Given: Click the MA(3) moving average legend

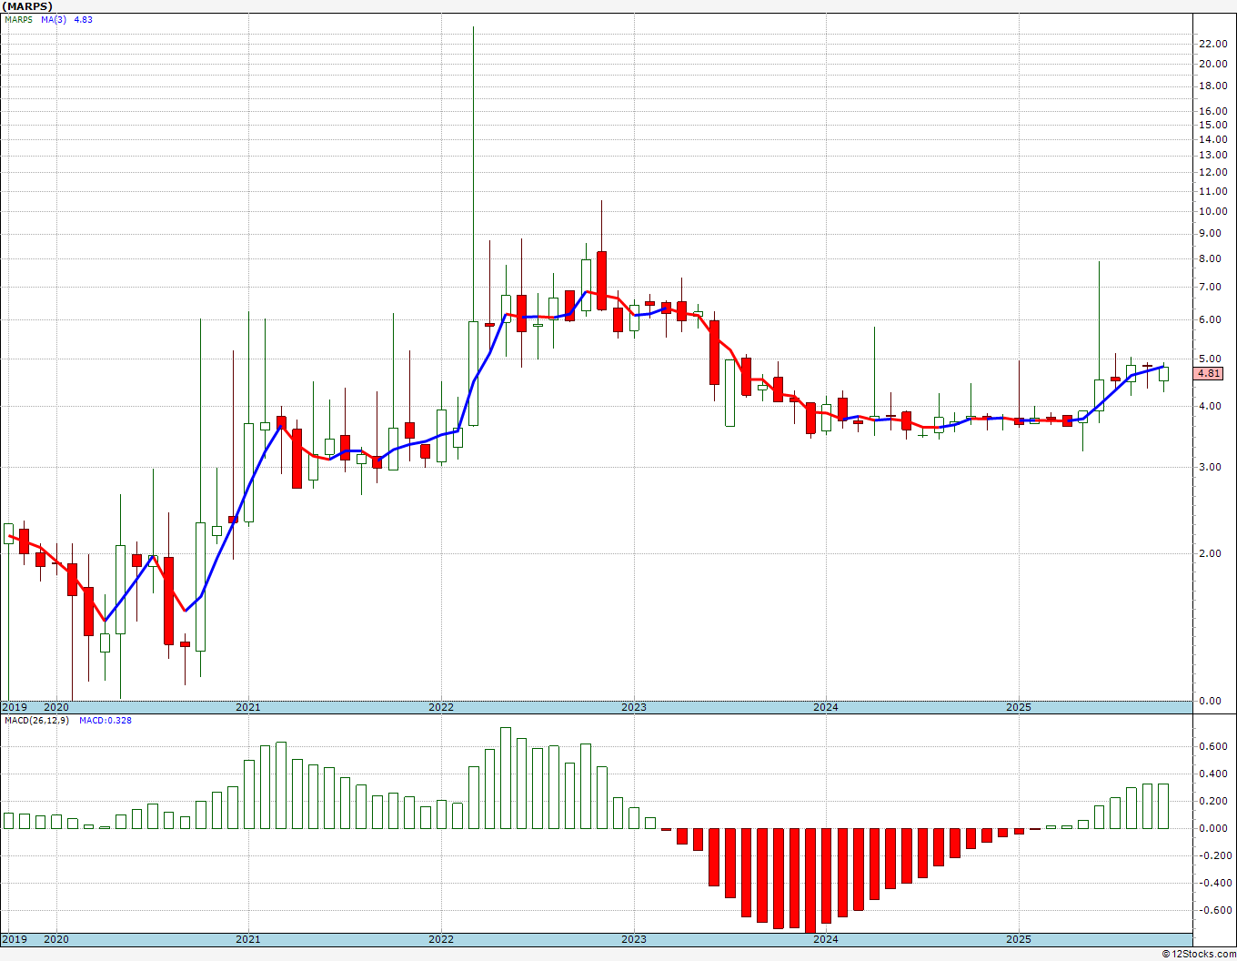Looking at the screenshot, I should [x=54, y=19].
